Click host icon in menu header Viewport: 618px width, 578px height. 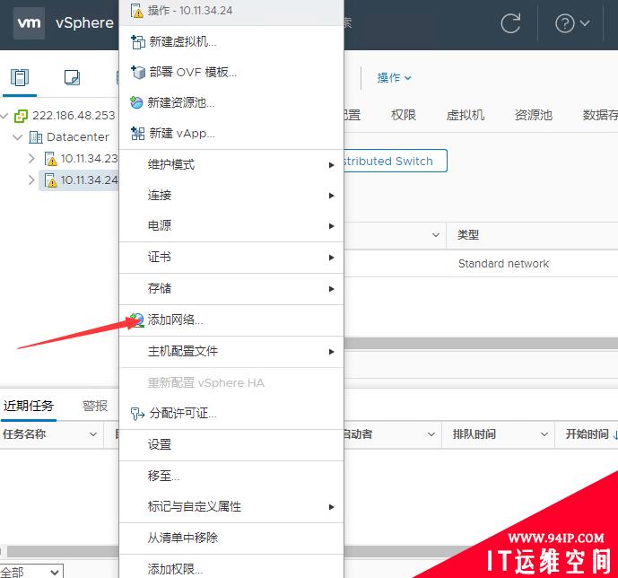coord(136,11)
